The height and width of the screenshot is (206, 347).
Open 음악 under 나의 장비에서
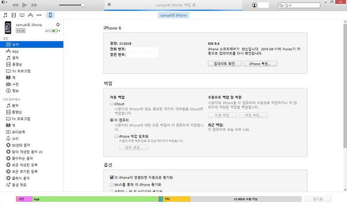[32, 106]
